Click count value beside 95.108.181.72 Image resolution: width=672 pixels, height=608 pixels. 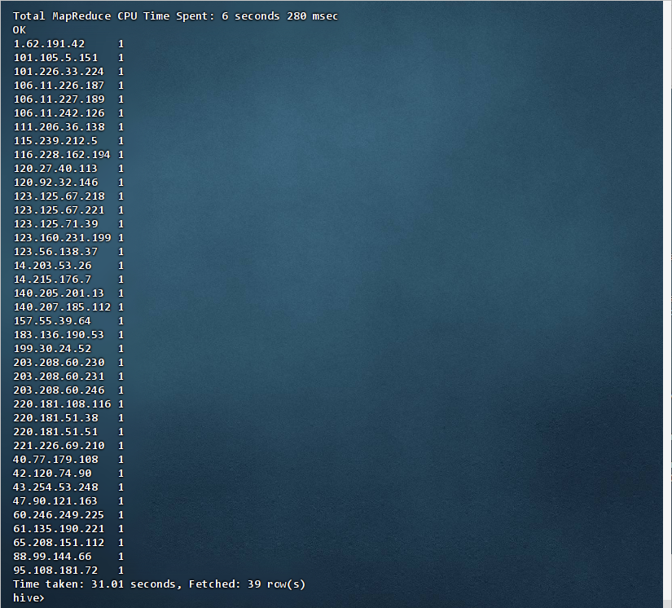coord(121,571)
